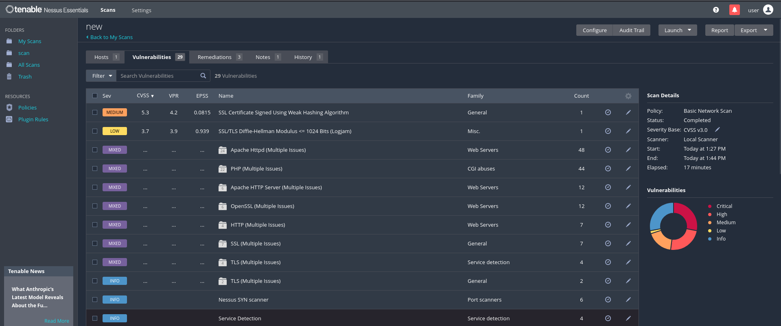Image resolution: width=781 pixels, height=326 pixels.
Task: Click the Apache Httpd group folder icon
Action: 223,150
